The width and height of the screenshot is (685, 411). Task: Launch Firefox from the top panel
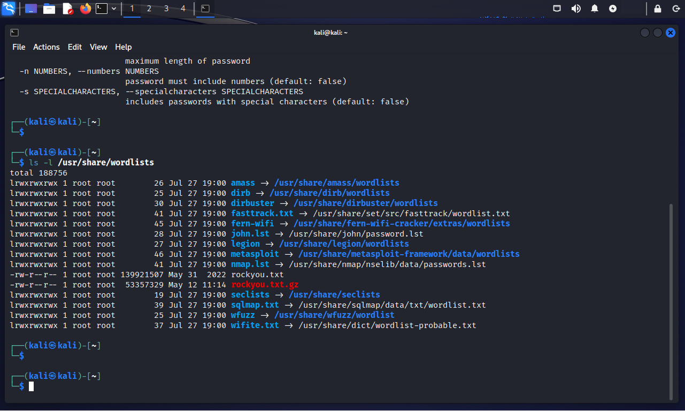[85, 9]
